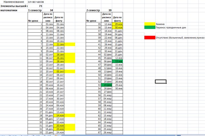Select scheduled date 03.ноя for lesson 19
Screen dimensions: 205x136
(48, 85)
